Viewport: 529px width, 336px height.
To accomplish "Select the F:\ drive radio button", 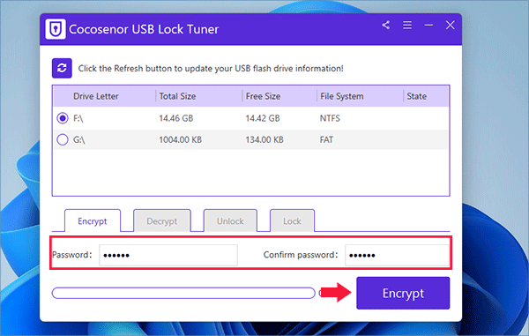I will [x=63, y=118].
